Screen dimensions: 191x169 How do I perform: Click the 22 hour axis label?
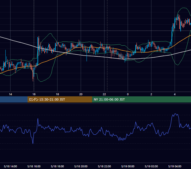pyautogui.click(x=104, y=94)
